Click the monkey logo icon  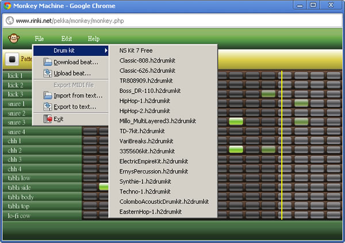pos(14,38)
